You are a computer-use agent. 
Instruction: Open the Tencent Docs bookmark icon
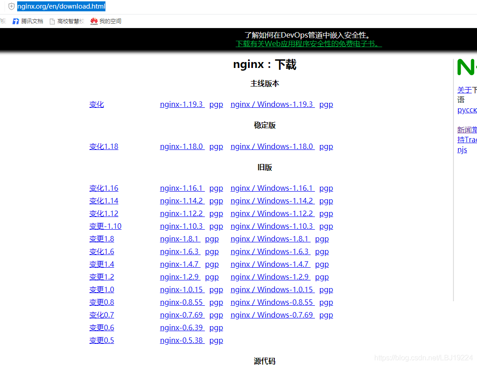click(x=15, y=21)
